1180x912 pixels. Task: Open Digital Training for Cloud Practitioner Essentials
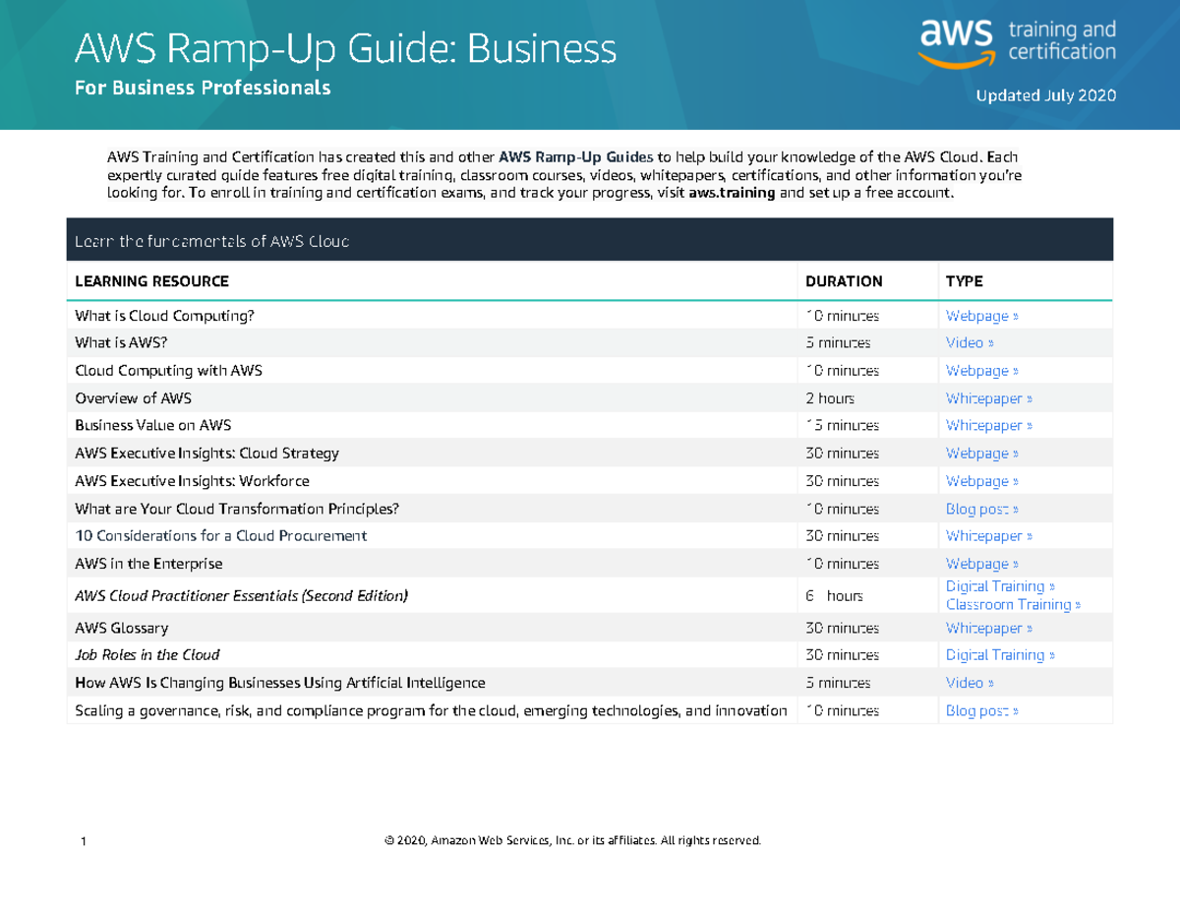pos(994,585)
